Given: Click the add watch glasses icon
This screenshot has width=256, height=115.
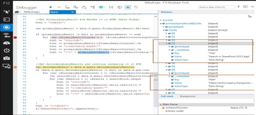Looking at the screenshot, I should click(250, 16).
